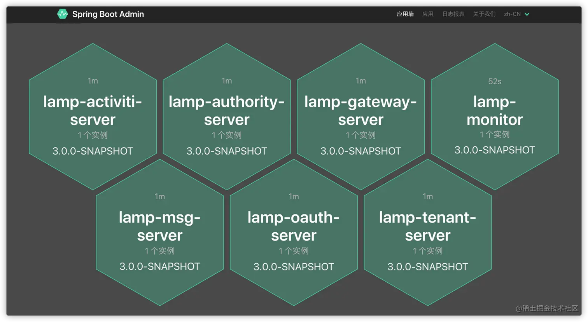The height and width of the screenshot is (322, 588).
Task: Click 1个实例 under lamp-authority-server
Action: pyautogui.click(x=227, y=135)
